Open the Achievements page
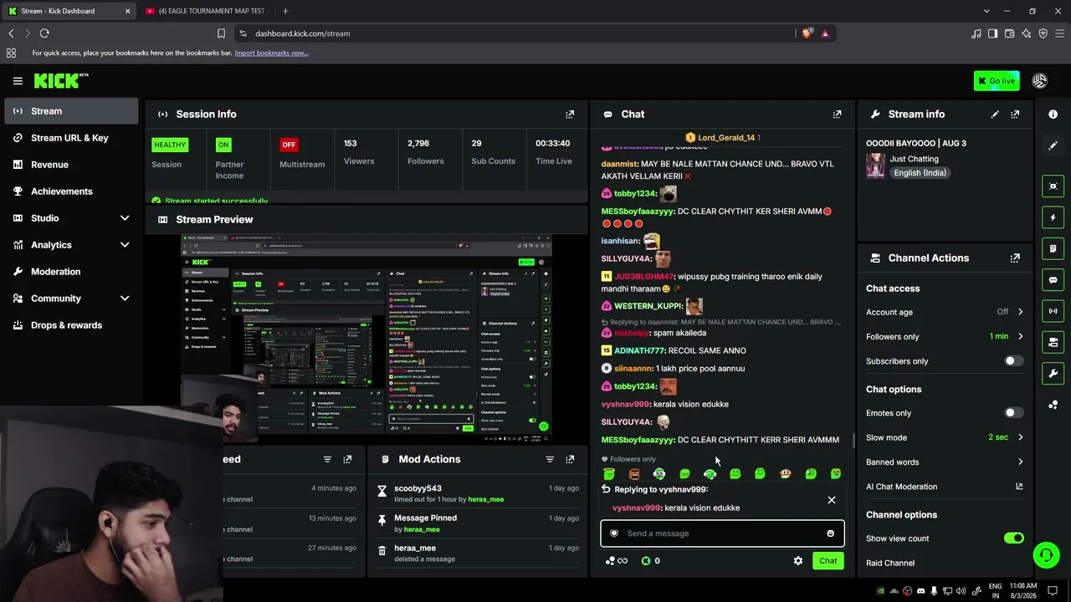This screenshot has height=602, width=1071. (71, 191)
